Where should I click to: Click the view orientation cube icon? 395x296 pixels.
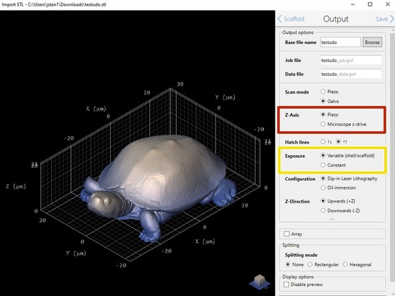tap(260, 282)
